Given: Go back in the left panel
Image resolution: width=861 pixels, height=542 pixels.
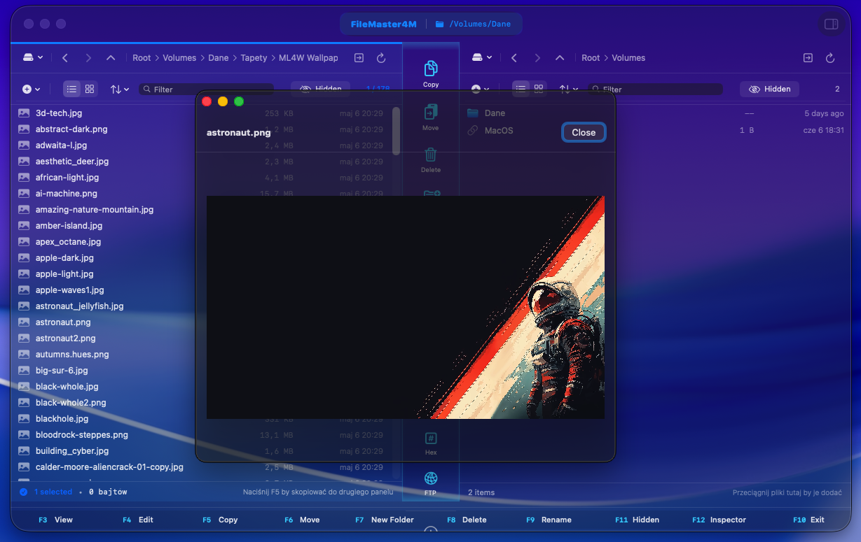Looking at the screenshot, I should pyautogui.click(x=65, y=58).
